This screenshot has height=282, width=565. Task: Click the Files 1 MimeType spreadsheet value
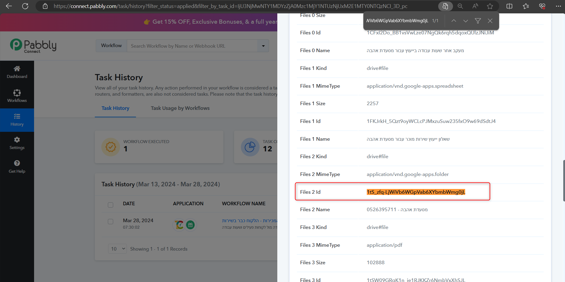[415, 86]
